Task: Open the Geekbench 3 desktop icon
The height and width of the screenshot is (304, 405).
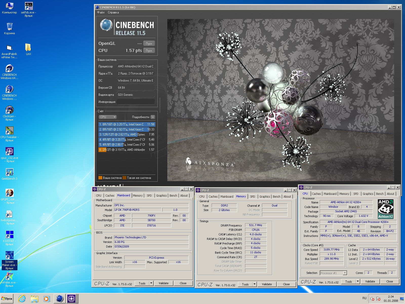Action: pos(9,174)
